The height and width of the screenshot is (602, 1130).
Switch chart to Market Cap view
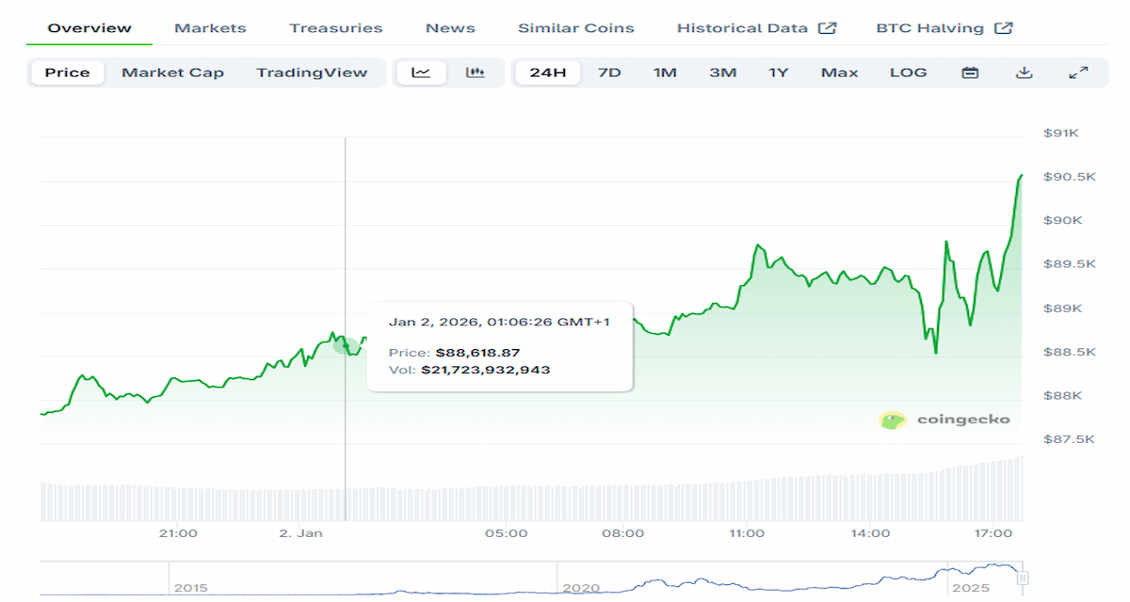coord(172,71)
